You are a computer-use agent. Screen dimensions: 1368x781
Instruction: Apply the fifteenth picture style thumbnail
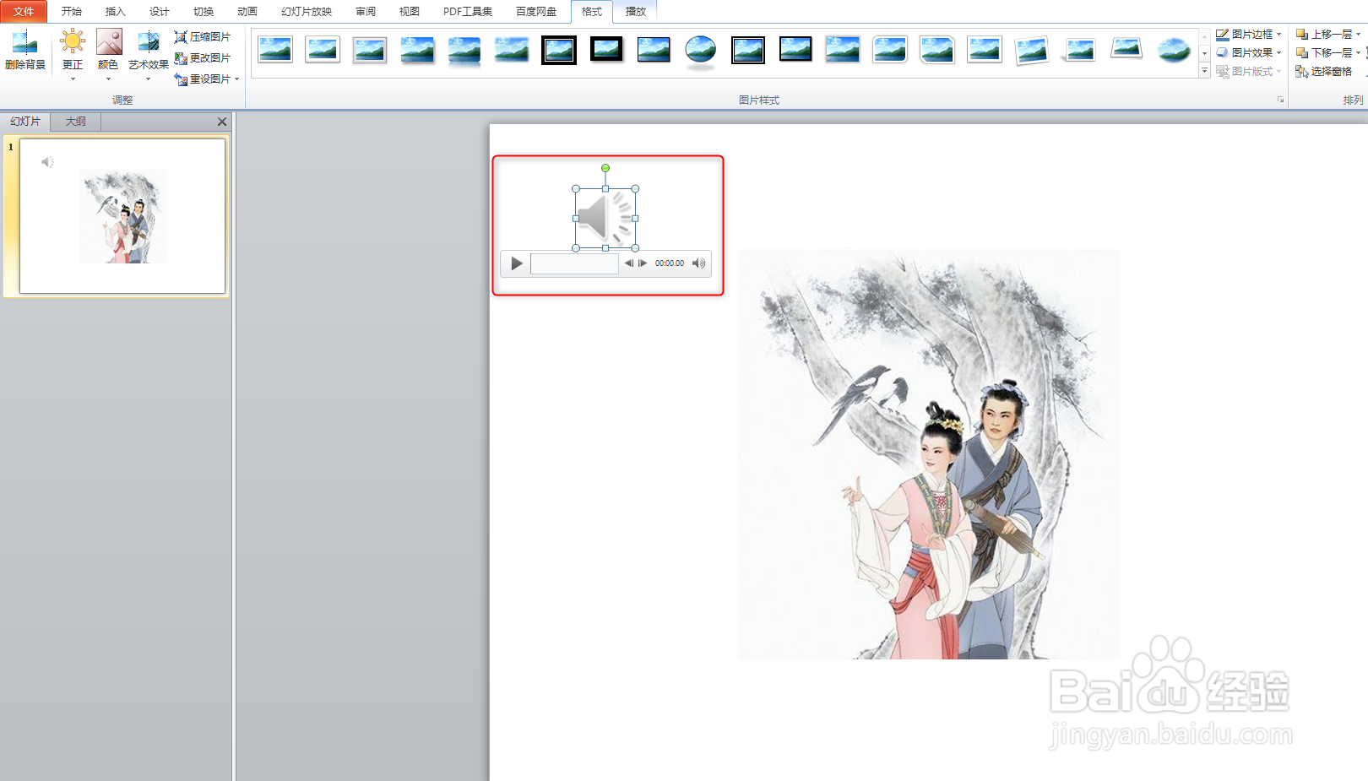tap(937, 50)
